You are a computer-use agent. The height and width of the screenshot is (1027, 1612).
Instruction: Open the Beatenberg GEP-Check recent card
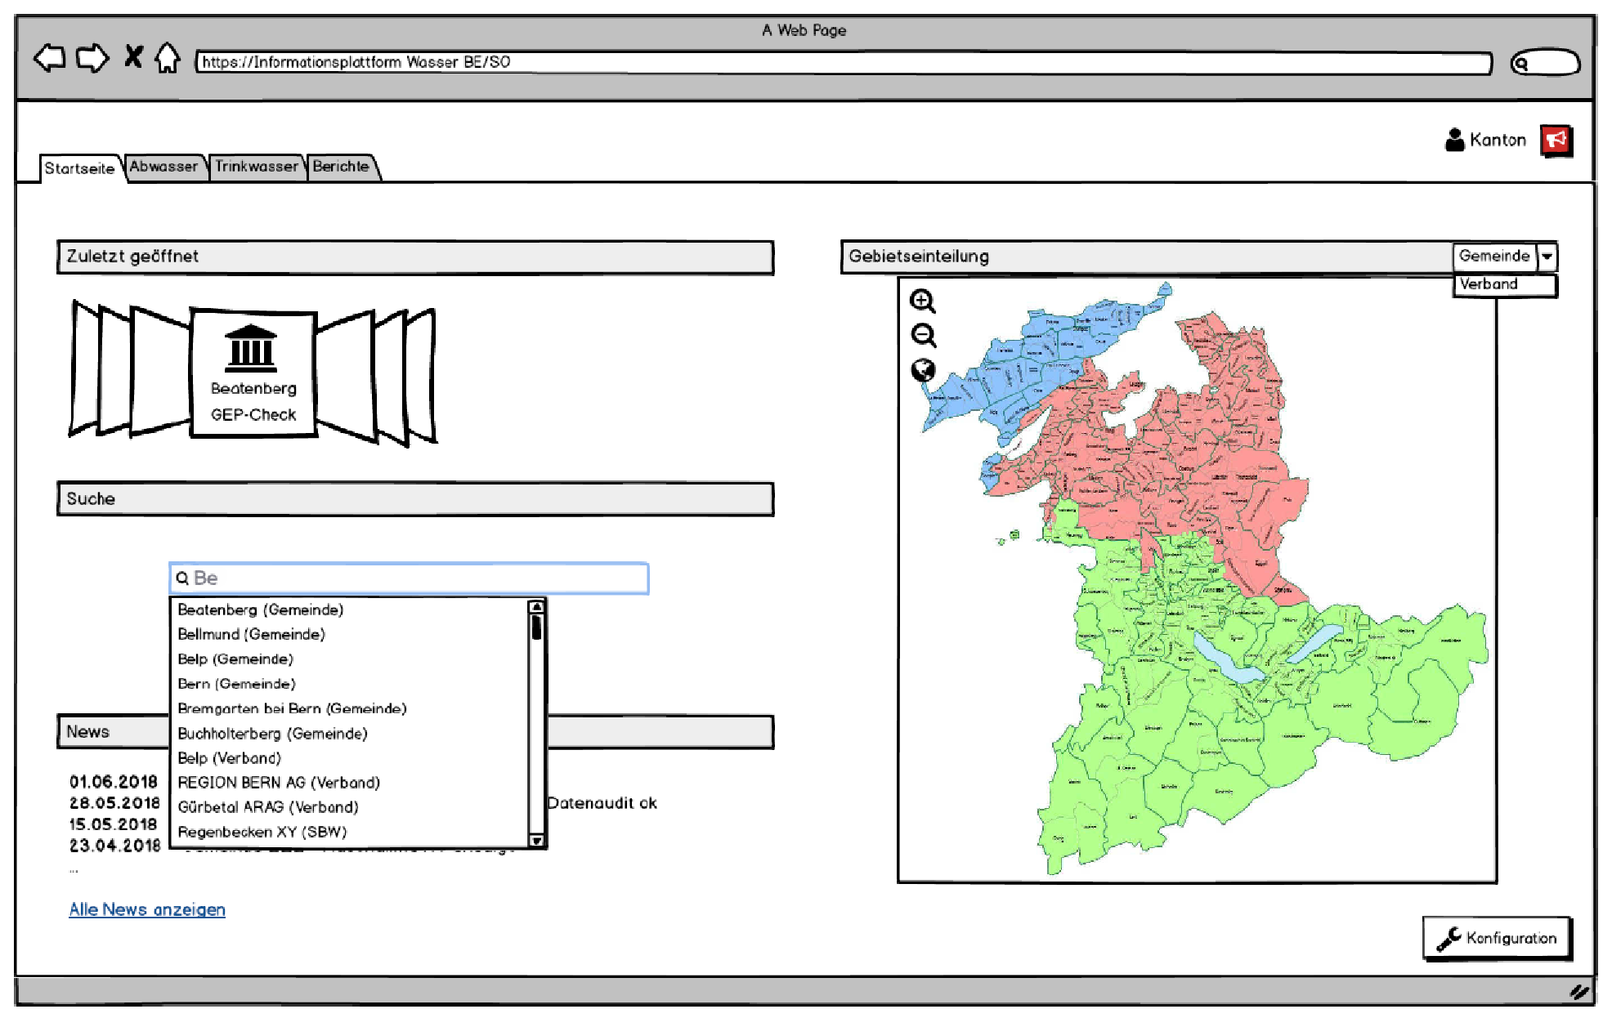tap(253, 374)
